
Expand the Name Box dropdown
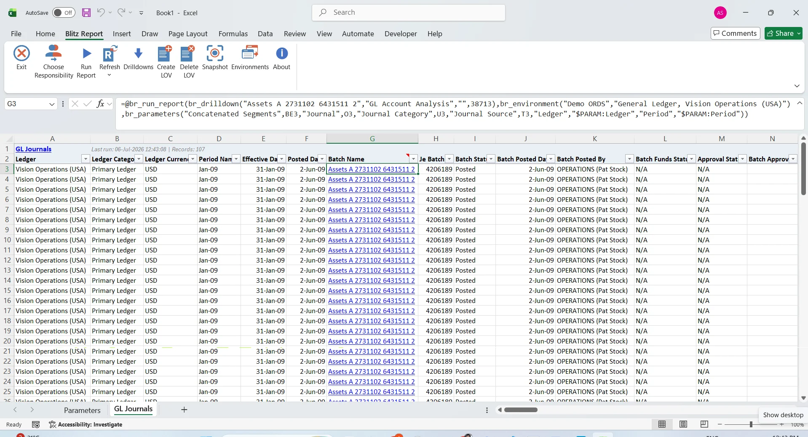click(x=52, y=104)
